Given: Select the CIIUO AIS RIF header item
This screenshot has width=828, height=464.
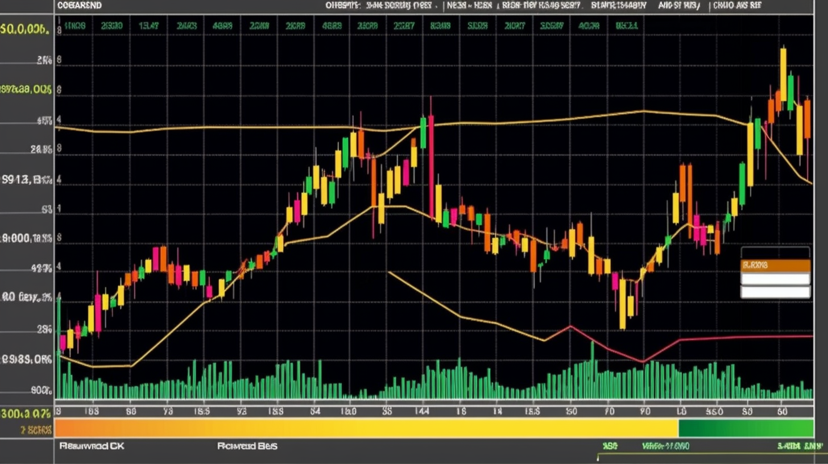Looking at the screenshot, I should 737,6.
